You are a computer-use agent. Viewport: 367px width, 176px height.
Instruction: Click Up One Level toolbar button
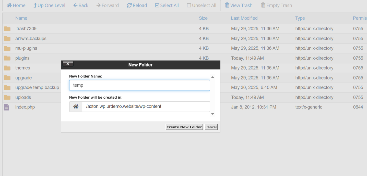point(49,5)
